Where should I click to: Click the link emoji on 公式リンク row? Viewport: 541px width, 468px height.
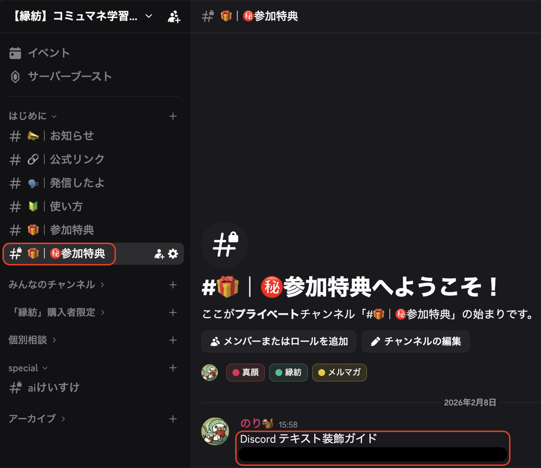click(33, 159)
